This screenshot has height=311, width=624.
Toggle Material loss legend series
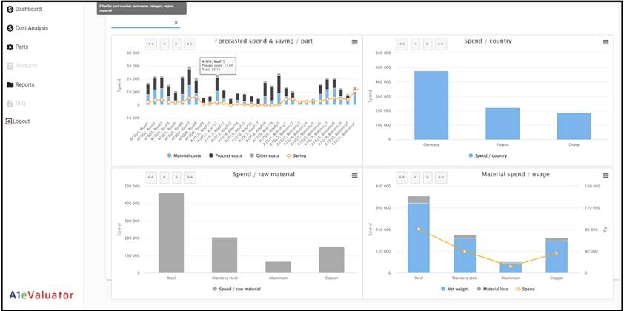(492, 289)
